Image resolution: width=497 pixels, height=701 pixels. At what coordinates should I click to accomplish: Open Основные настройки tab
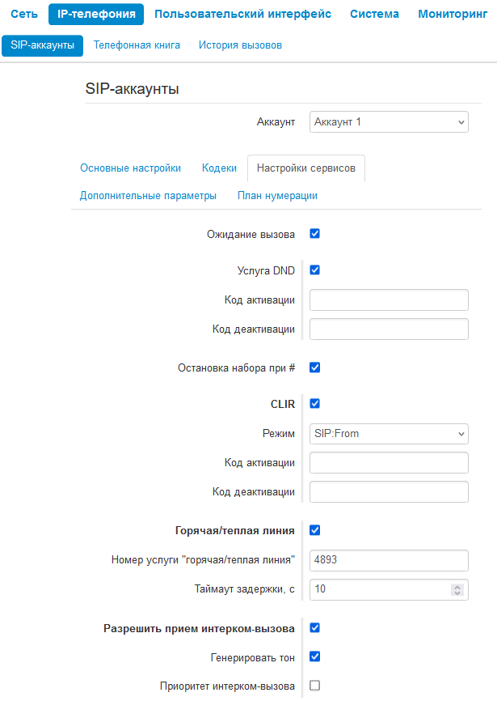(x=130, y=168)
